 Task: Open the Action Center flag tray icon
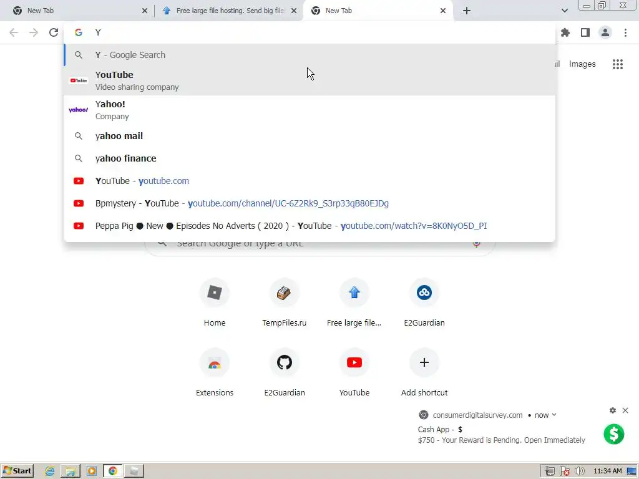click(x=564, y=472)
